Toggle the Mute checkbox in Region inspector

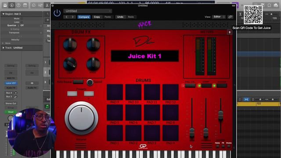pos(22,18)
